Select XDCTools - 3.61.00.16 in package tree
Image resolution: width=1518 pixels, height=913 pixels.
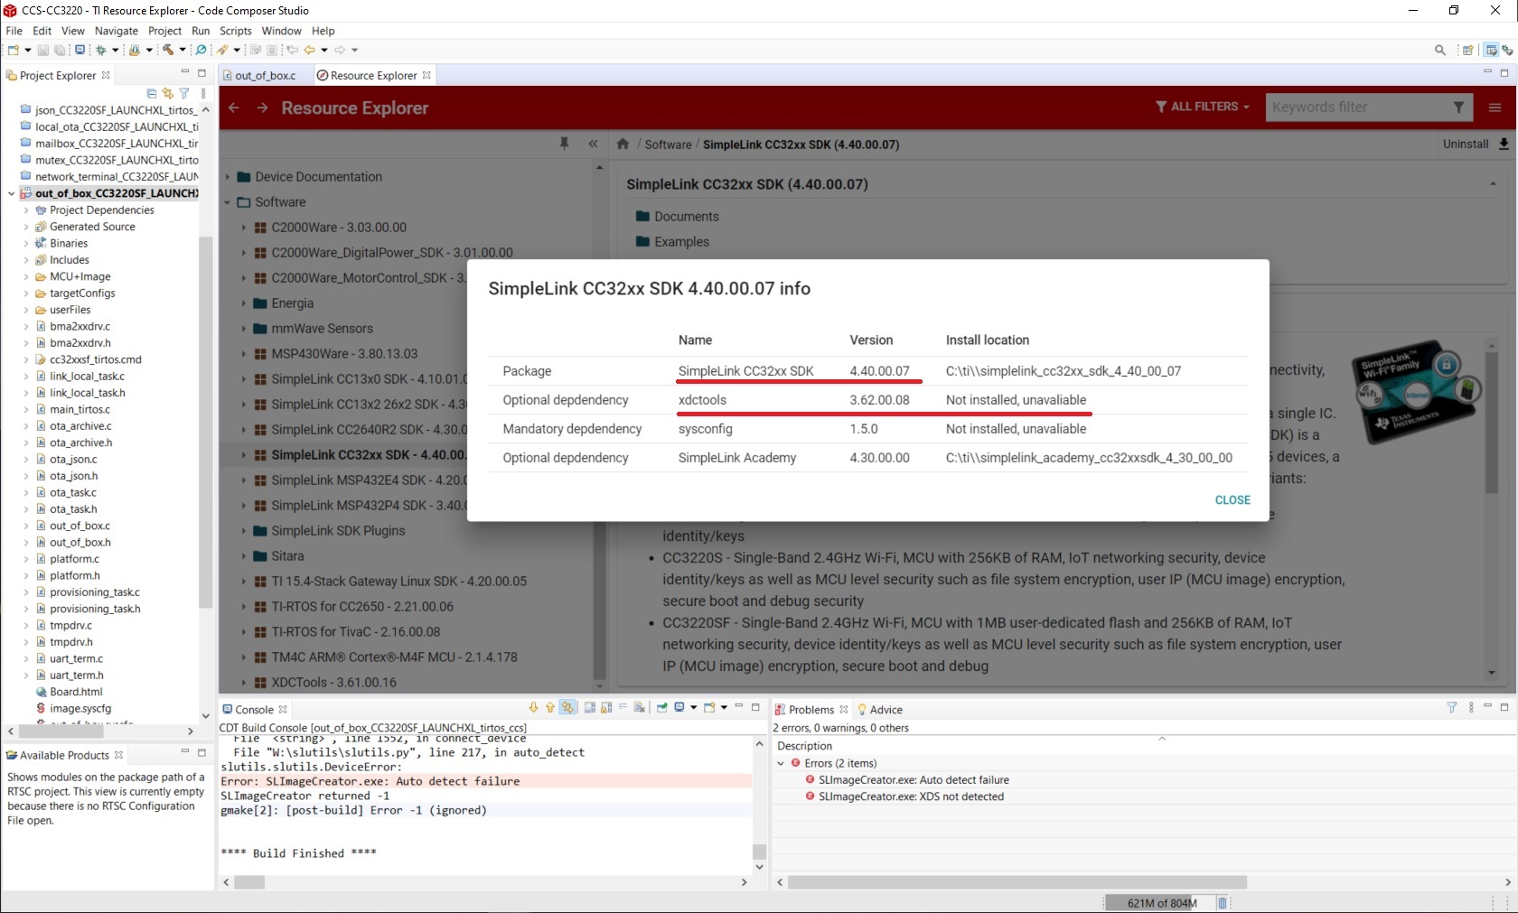pos(333,683)
